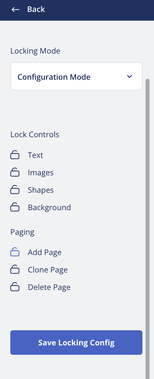This screenshot has height=379, width=154.
Task: Toggle the lock icon for Text
Action: pos(15,155)
